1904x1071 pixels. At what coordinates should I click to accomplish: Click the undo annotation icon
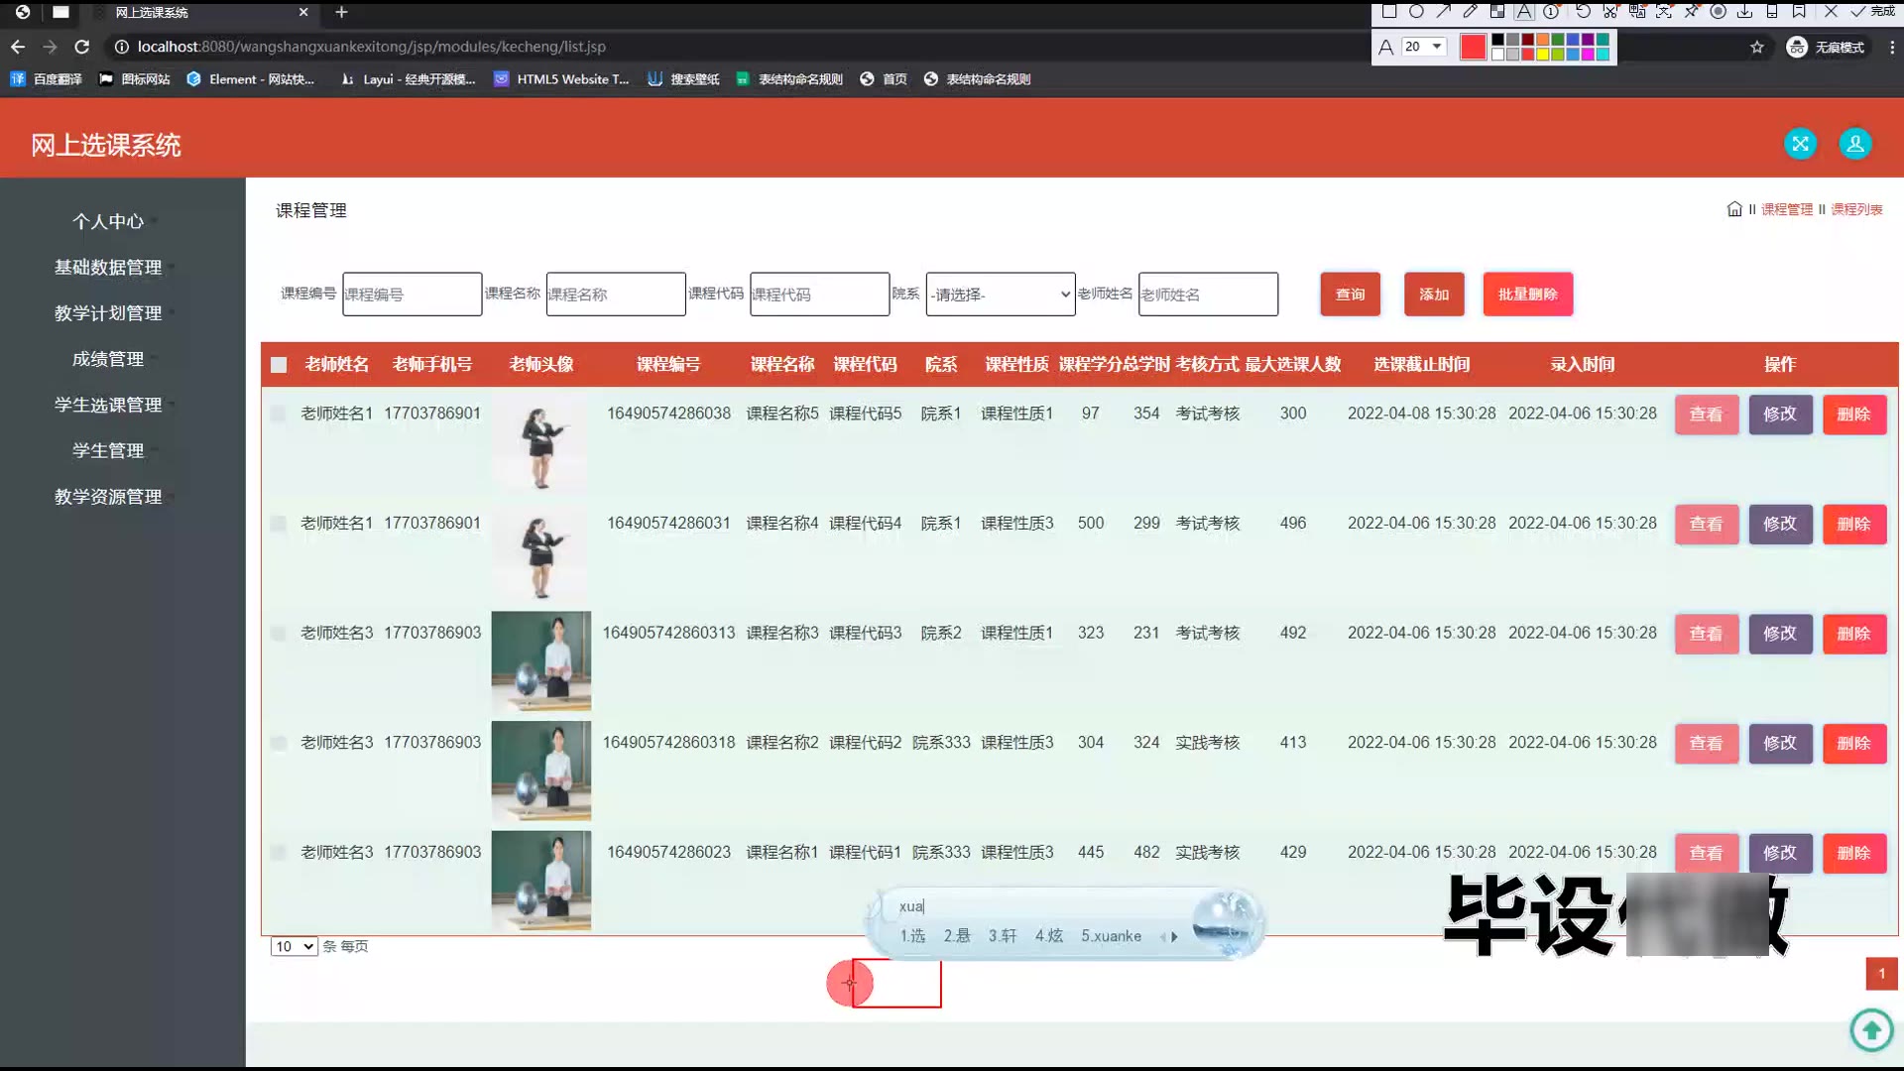click(1583, 12)
